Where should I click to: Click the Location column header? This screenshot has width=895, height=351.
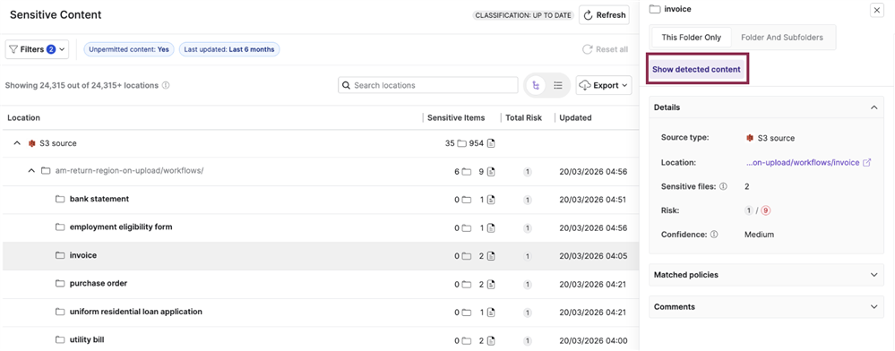coord(24,117)
